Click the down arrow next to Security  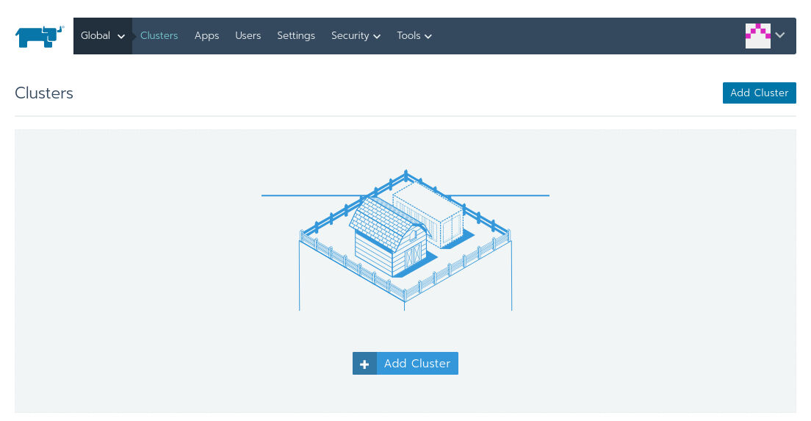[x=377, y=37]
